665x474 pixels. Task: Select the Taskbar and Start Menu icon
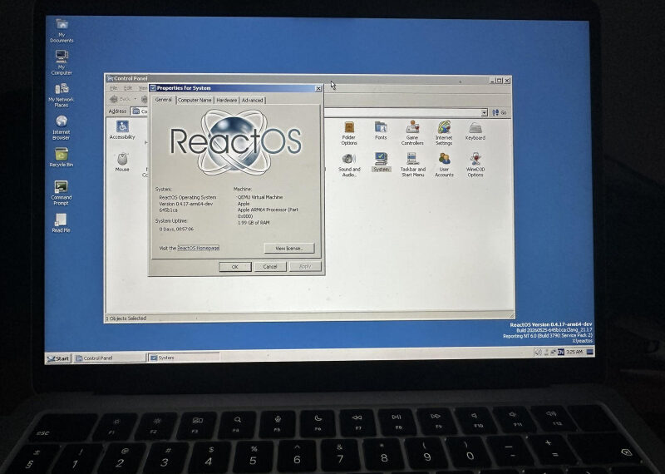[412, 165]
